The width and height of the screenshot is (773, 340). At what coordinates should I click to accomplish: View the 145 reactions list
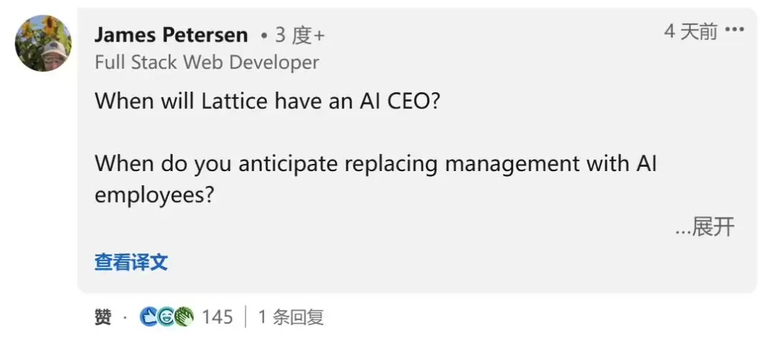[217, 317]
